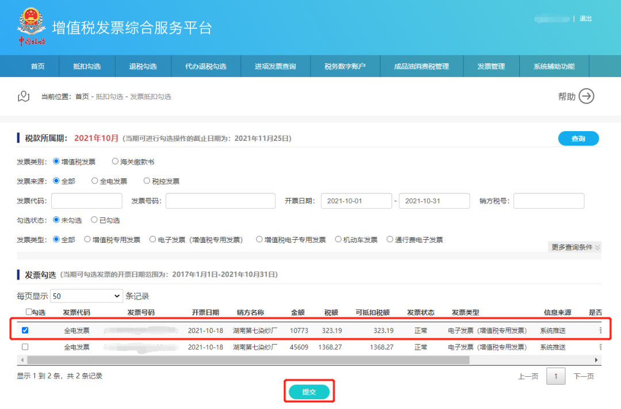Open the records-per-page dropdown showing 50
The height and width of the screenshot is (409, 621).
86,295
